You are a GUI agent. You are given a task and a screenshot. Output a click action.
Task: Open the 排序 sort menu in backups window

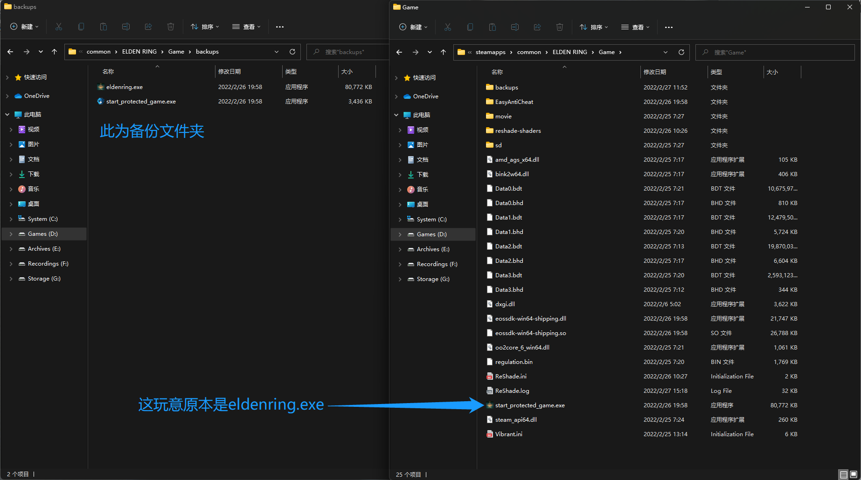pos(205,27)
